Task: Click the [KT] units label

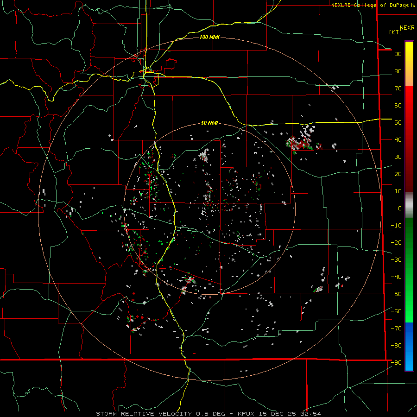Action: click(x=395, y=32)
